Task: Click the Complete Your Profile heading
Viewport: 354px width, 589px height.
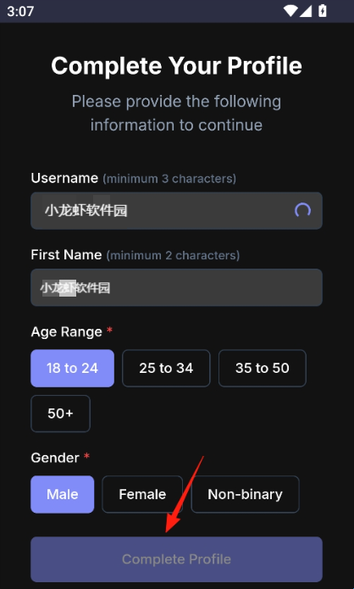Action: tap(176, 66)
